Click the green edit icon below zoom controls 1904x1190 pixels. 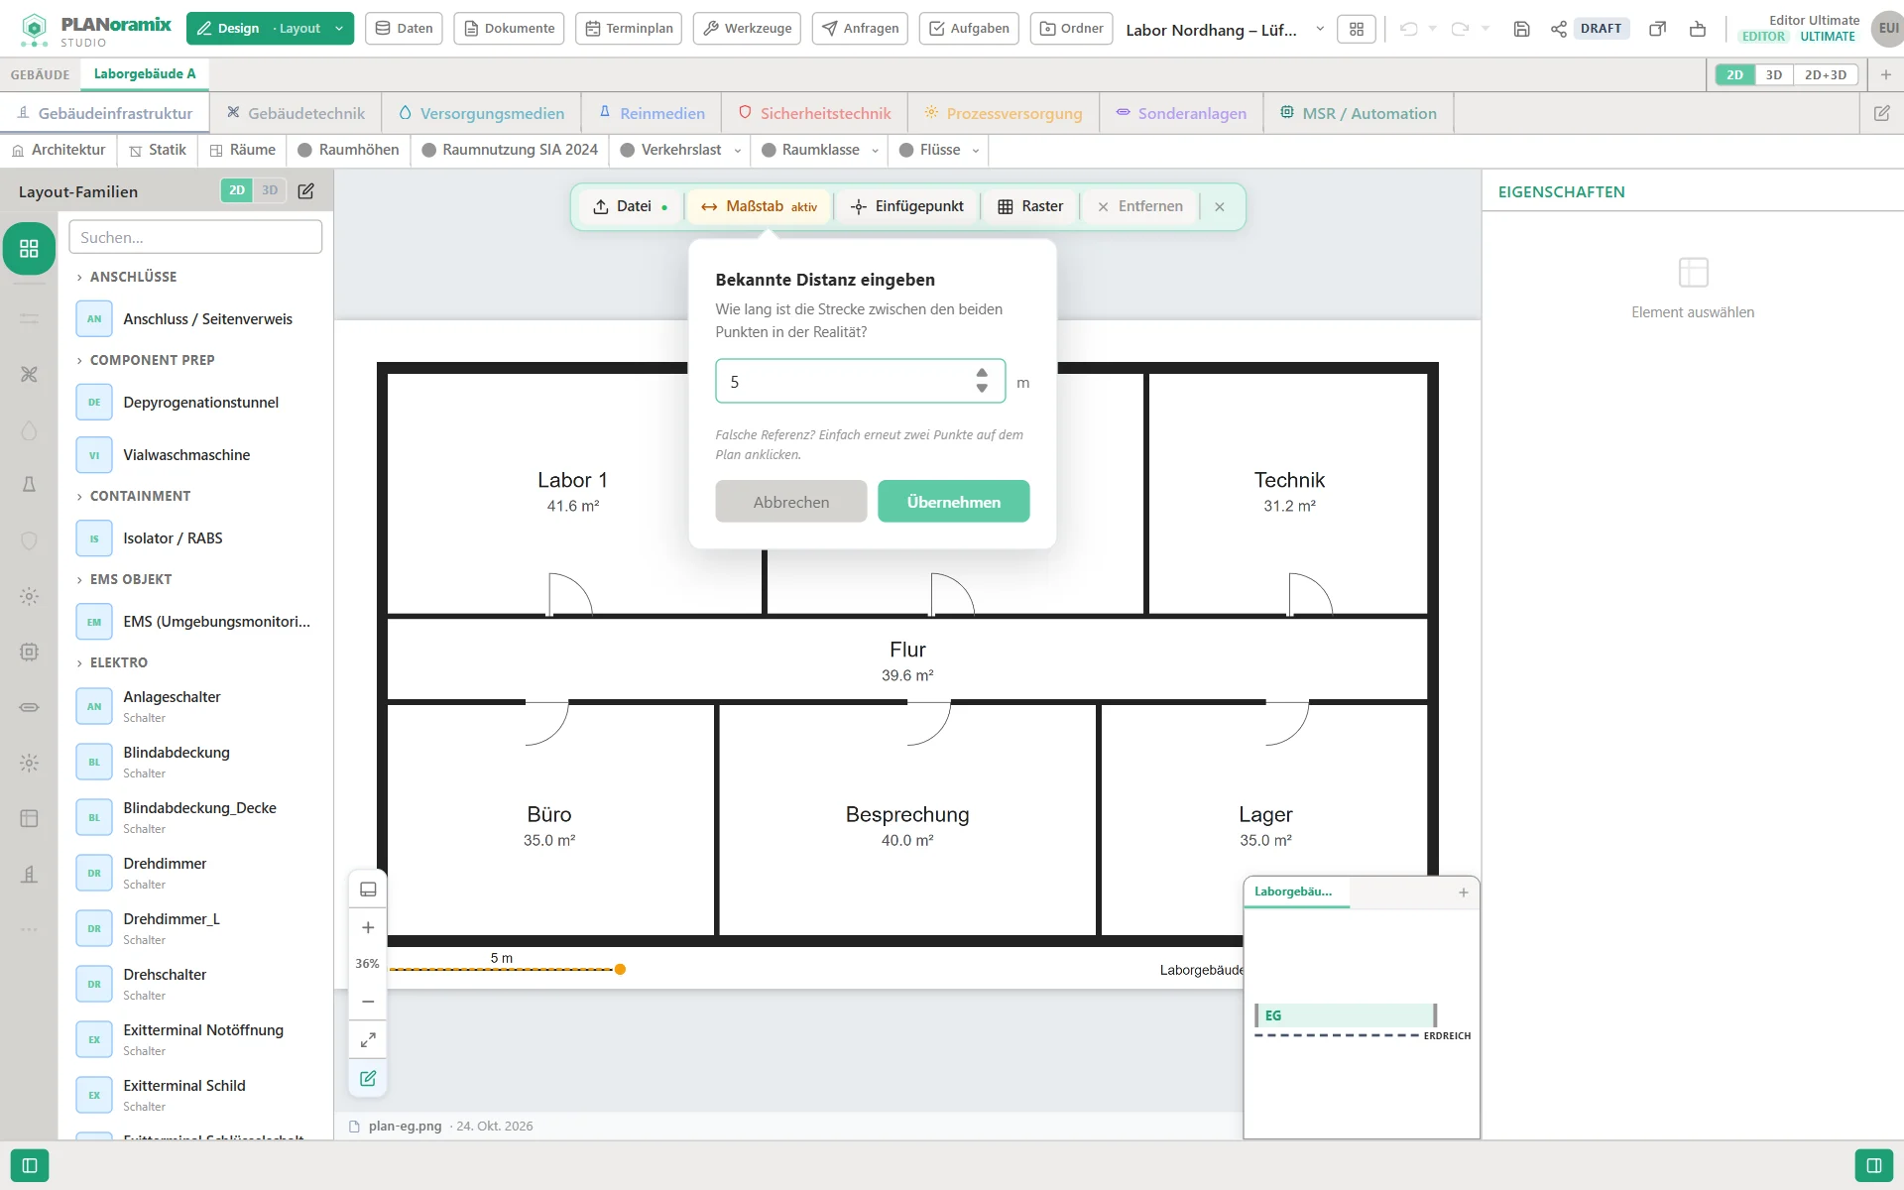pos(368,1078)
